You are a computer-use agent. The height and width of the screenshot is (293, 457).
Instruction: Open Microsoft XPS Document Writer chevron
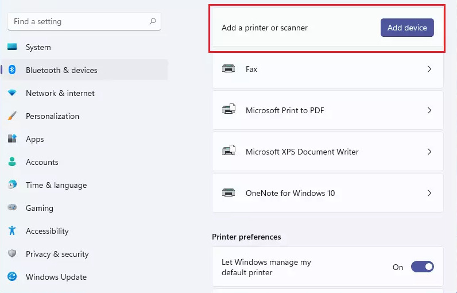[429, 152]
